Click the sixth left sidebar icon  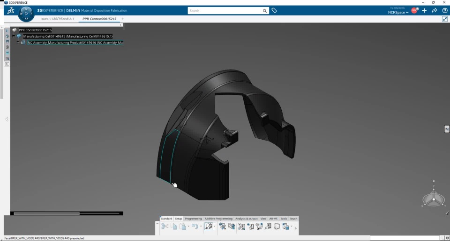point(7,58)
